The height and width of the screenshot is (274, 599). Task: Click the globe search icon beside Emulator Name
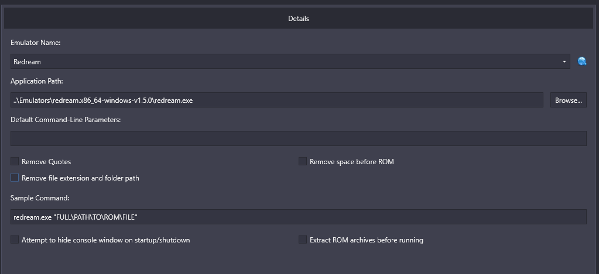pos(581,61)
